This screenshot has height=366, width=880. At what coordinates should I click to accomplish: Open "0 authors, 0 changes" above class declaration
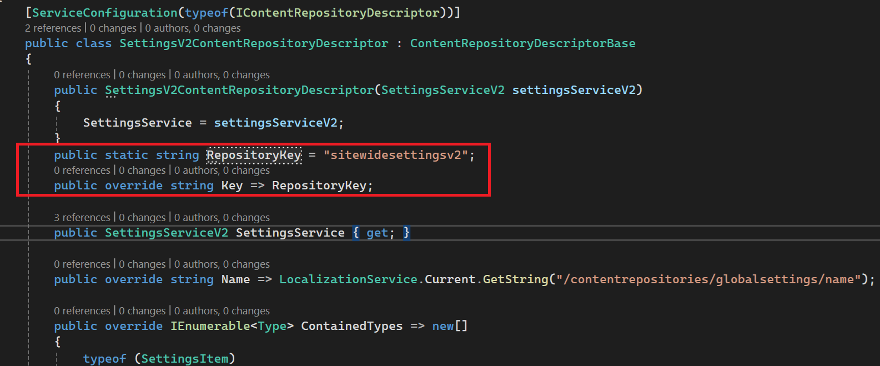coord(193,28)
